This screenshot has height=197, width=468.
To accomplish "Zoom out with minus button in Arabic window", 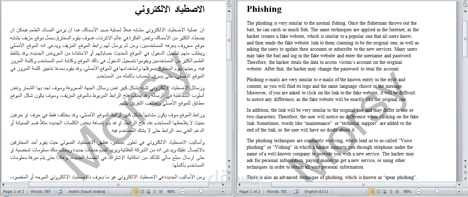I will coord(182,191).
